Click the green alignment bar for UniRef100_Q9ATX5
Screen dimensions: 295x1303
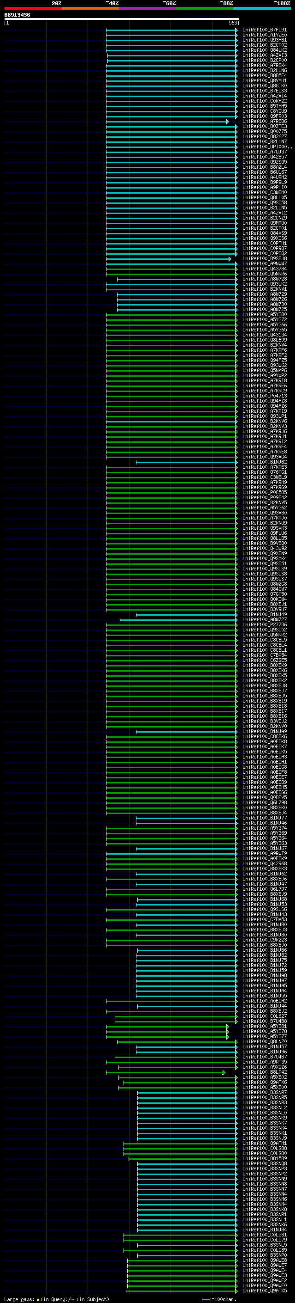pos(182,1291)
